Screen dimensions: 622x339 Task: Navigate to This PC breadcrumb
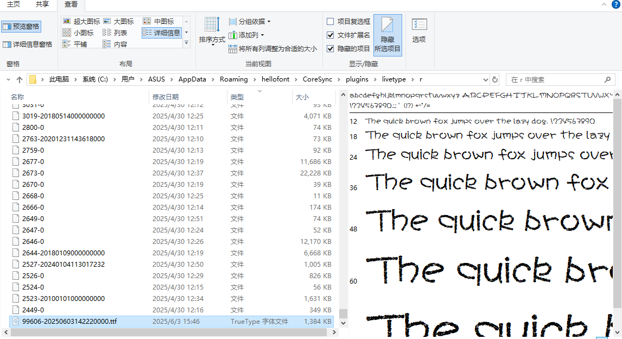click(59, 79)
